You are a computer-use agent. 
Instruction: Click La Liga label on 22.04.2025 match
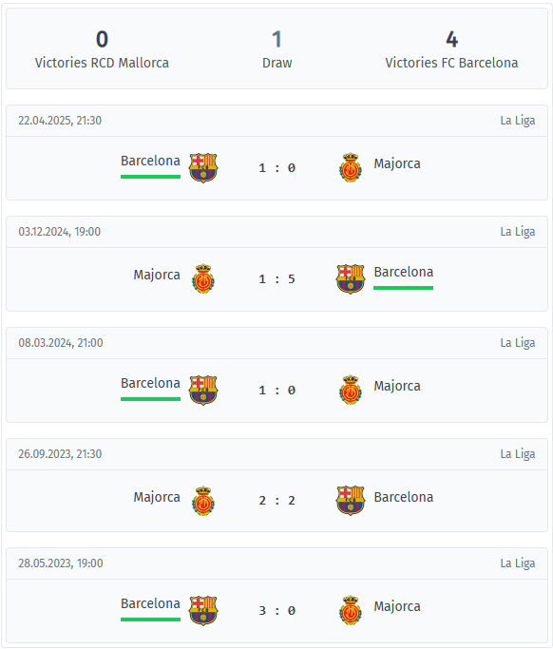click(518, 121)
